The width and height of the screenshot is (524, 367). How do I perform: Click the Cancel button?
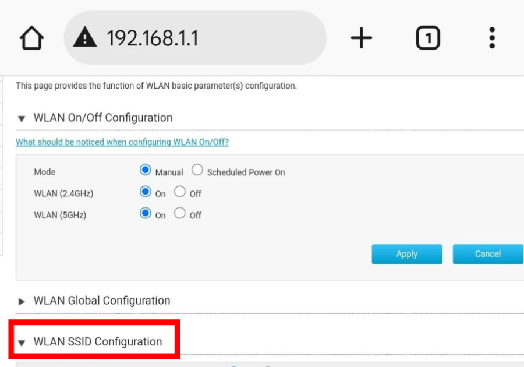click(487, 254)
